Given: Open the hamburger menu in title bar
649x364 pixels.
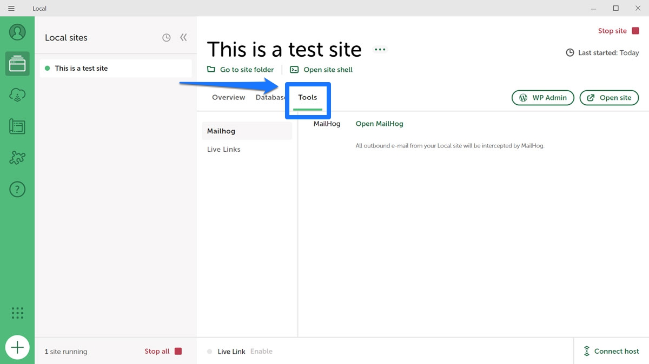Looking at the screenshot, I should tap(11, 9).
